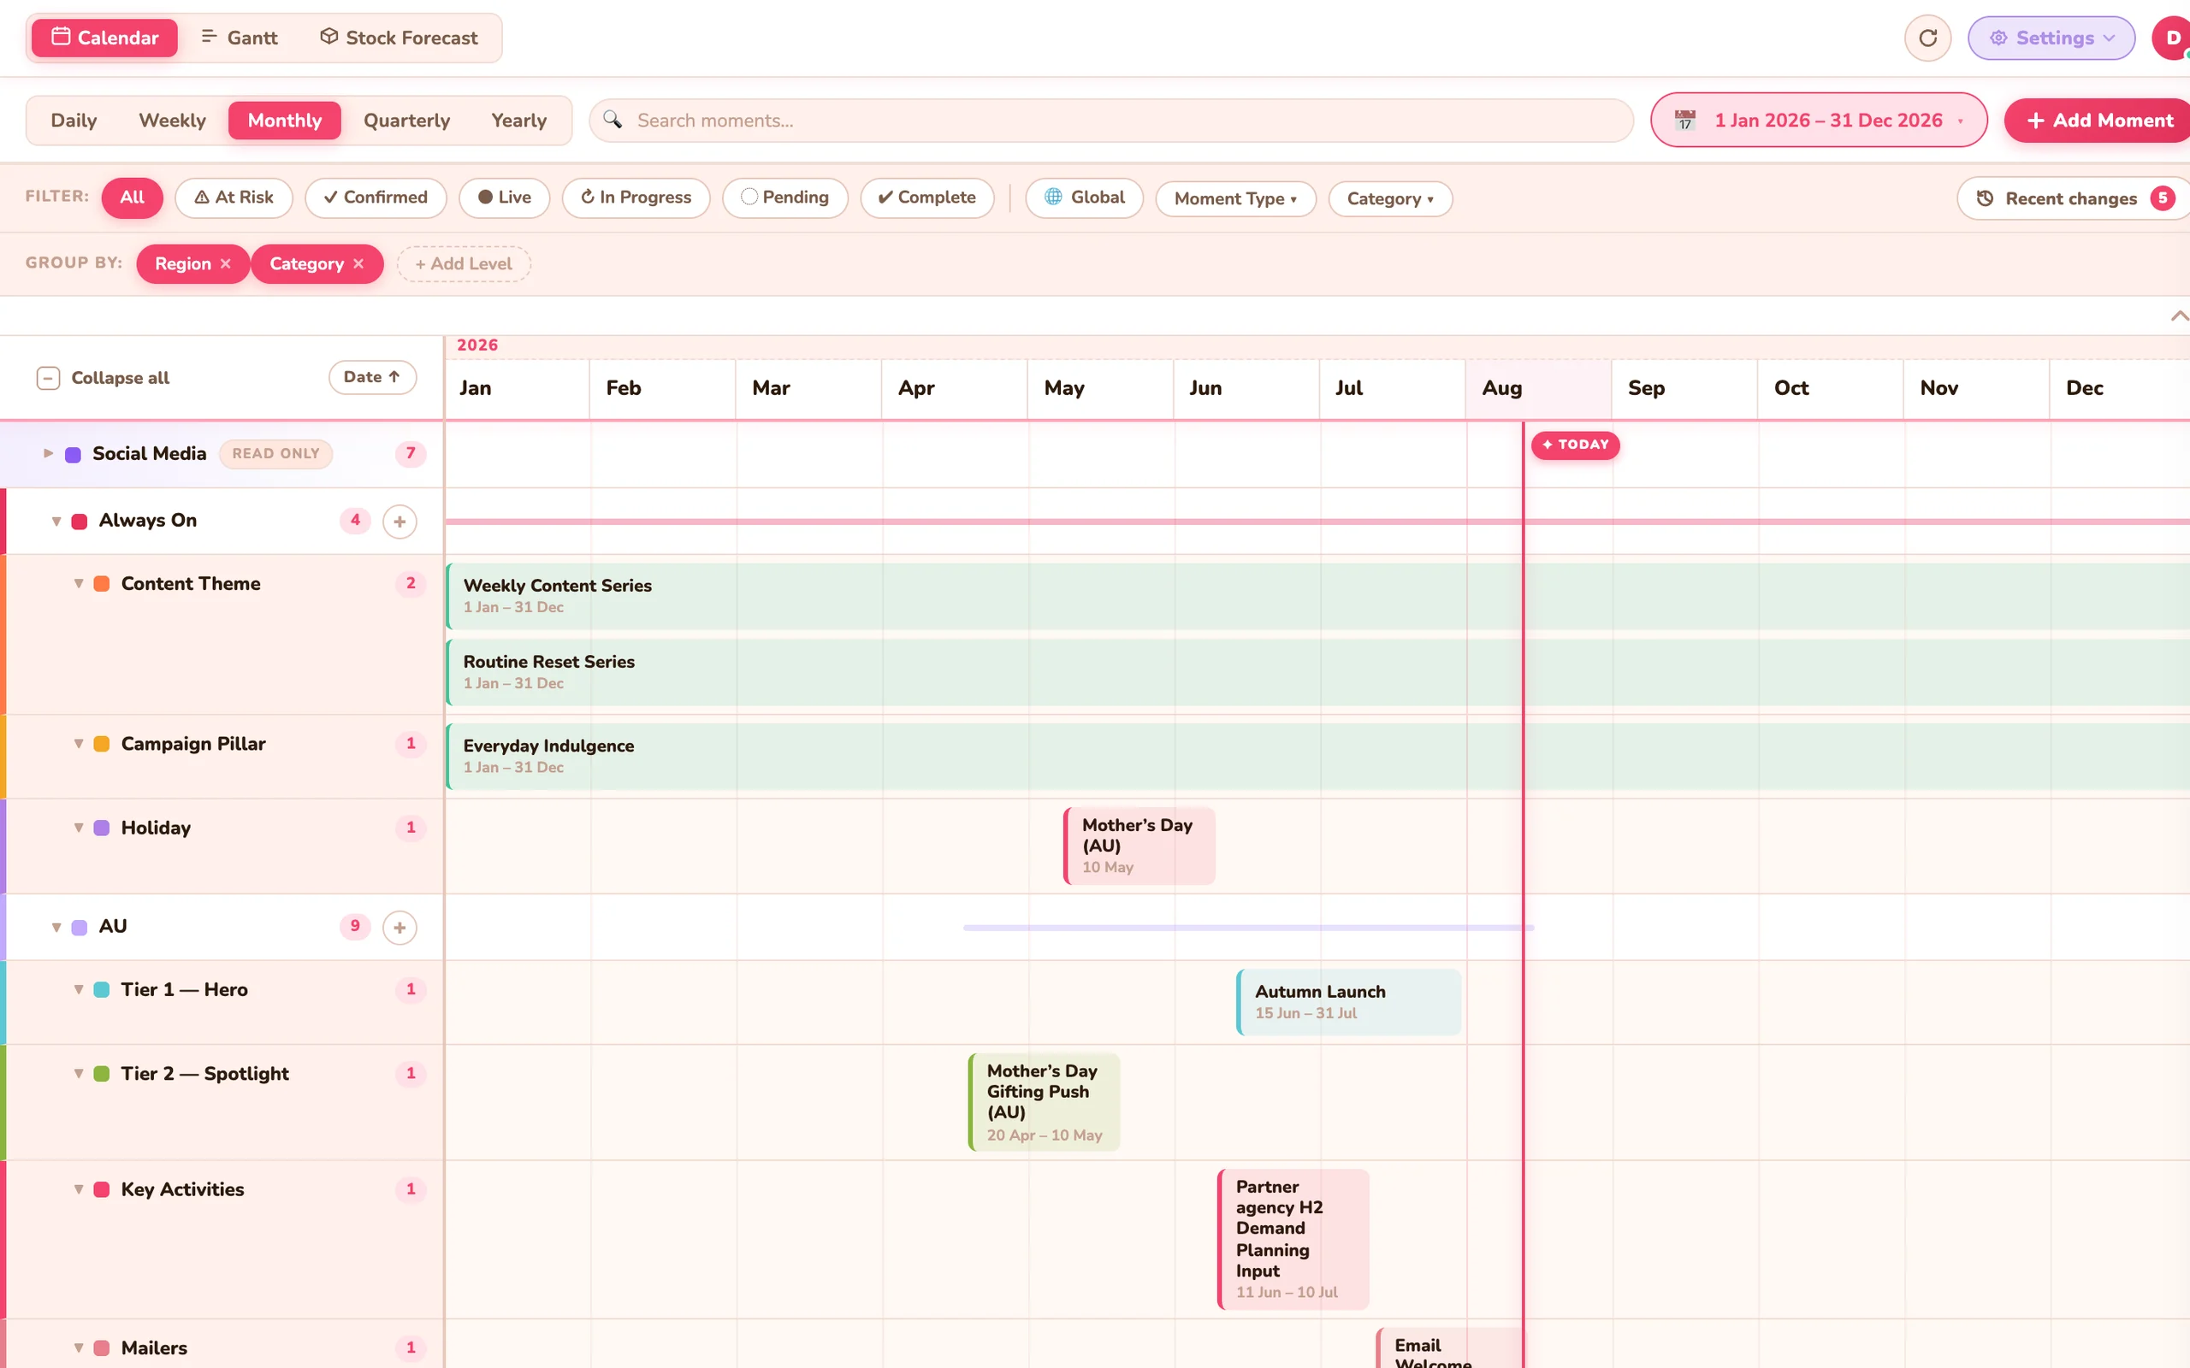2190x1368 pixels.
Task: Click the Global globe icon
Action: (1053, 197)
